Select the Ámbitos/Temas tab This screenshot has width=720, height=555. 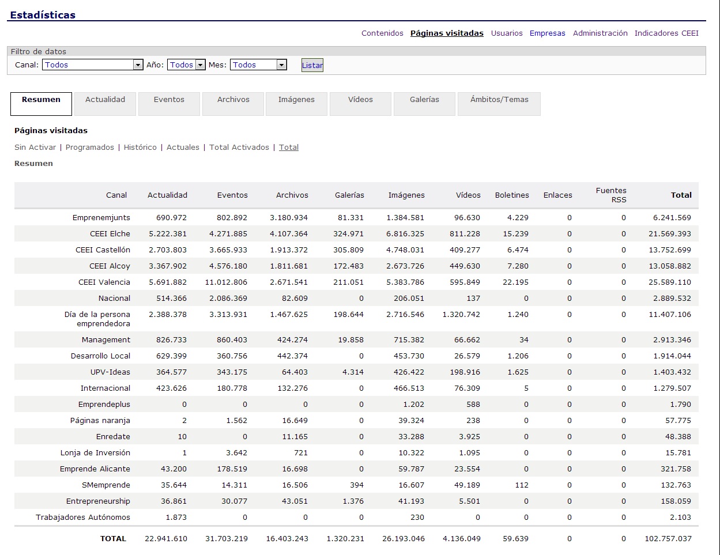499,100
